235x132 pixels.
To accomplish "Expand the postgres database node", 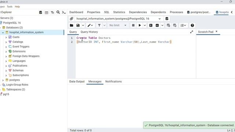I will (3, 80).
